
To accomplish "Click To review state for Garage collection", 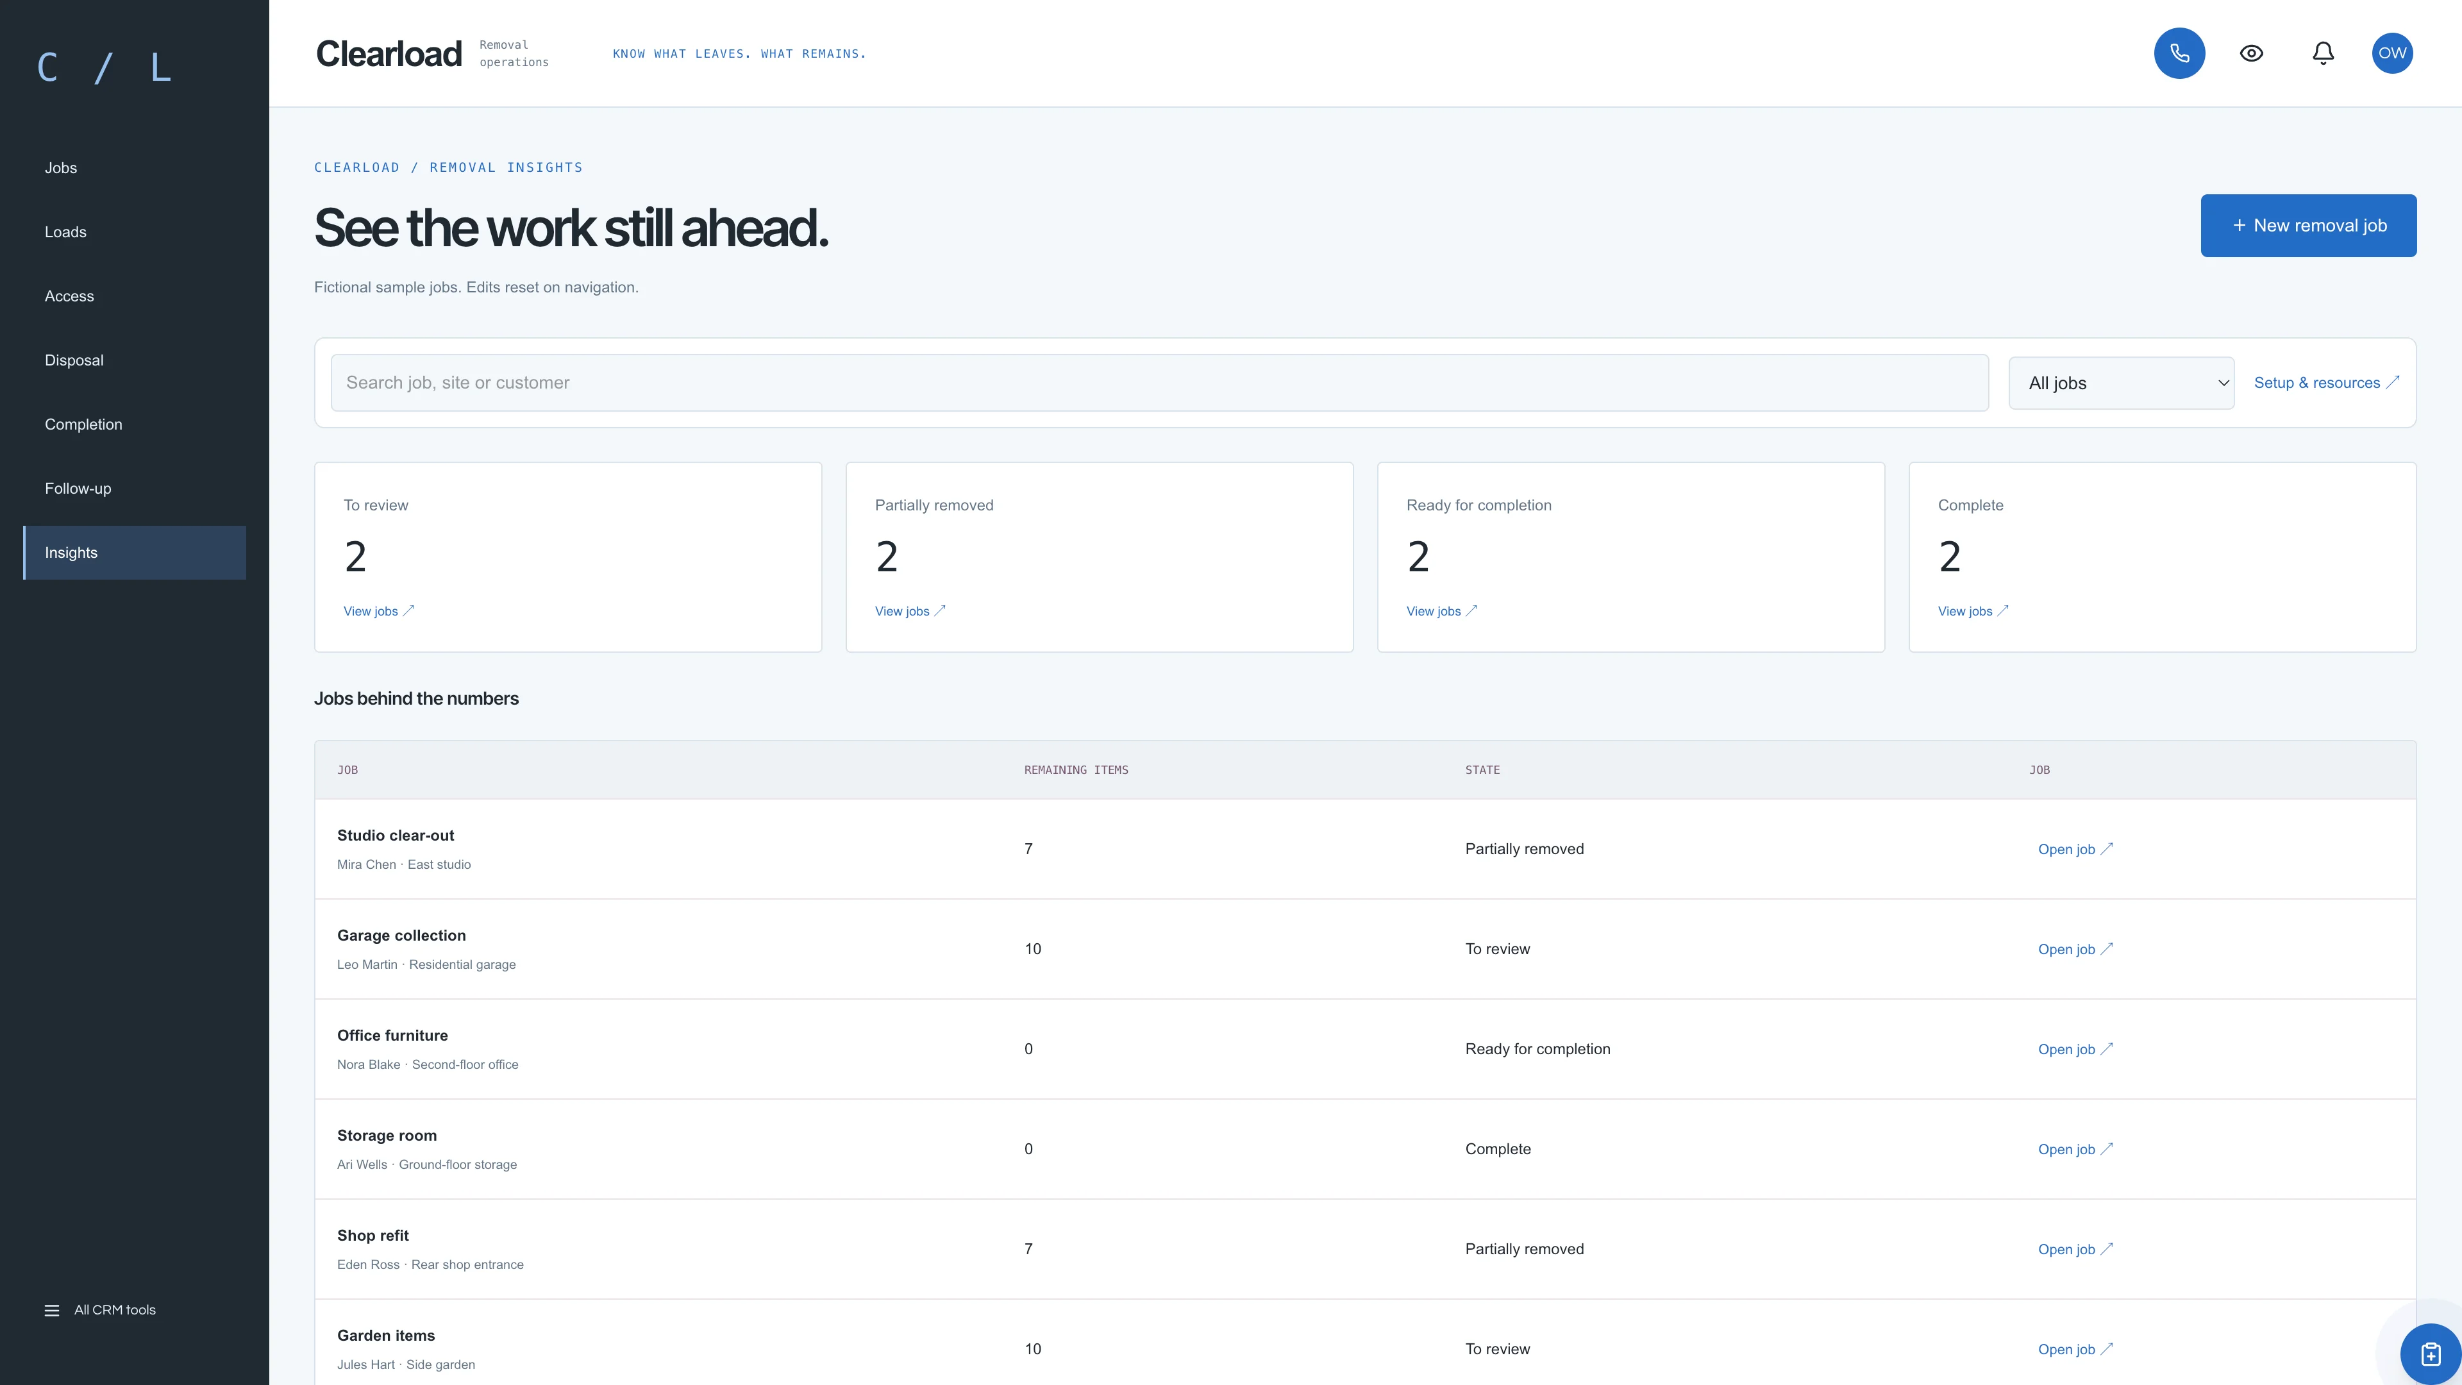I will point(1498,950).
